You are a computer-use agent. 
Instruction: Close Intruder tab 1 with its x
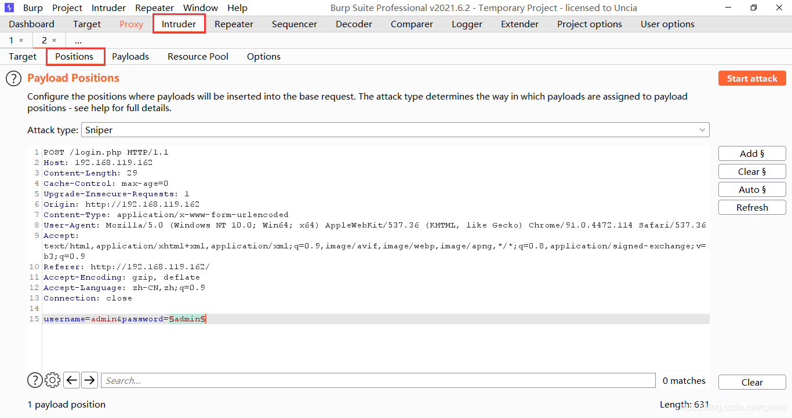tap(21, 40)
